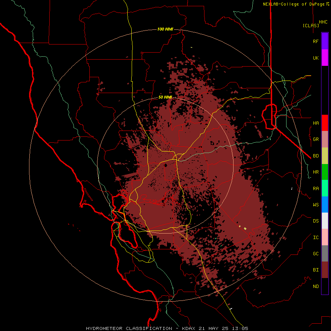Click the DS white legend swatch
Viewport: 331px width, 331px height.
(x=325, y=221)
